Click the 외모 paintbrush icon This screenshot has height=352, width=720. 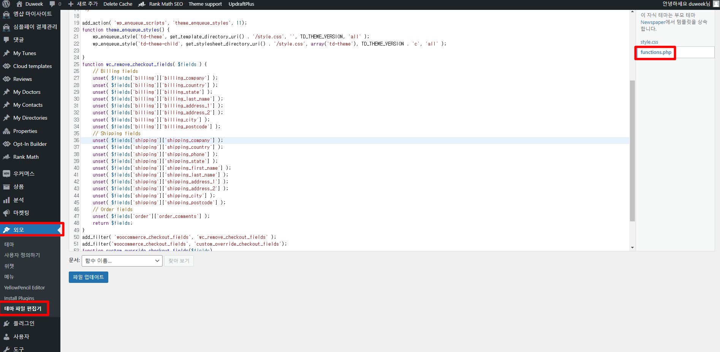6,230
